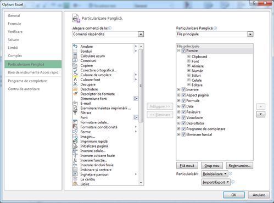This screenshot has height=203, width=274.
Task: Click the info icon beside Alegere comenzi
Action: (x=110, y=28)
